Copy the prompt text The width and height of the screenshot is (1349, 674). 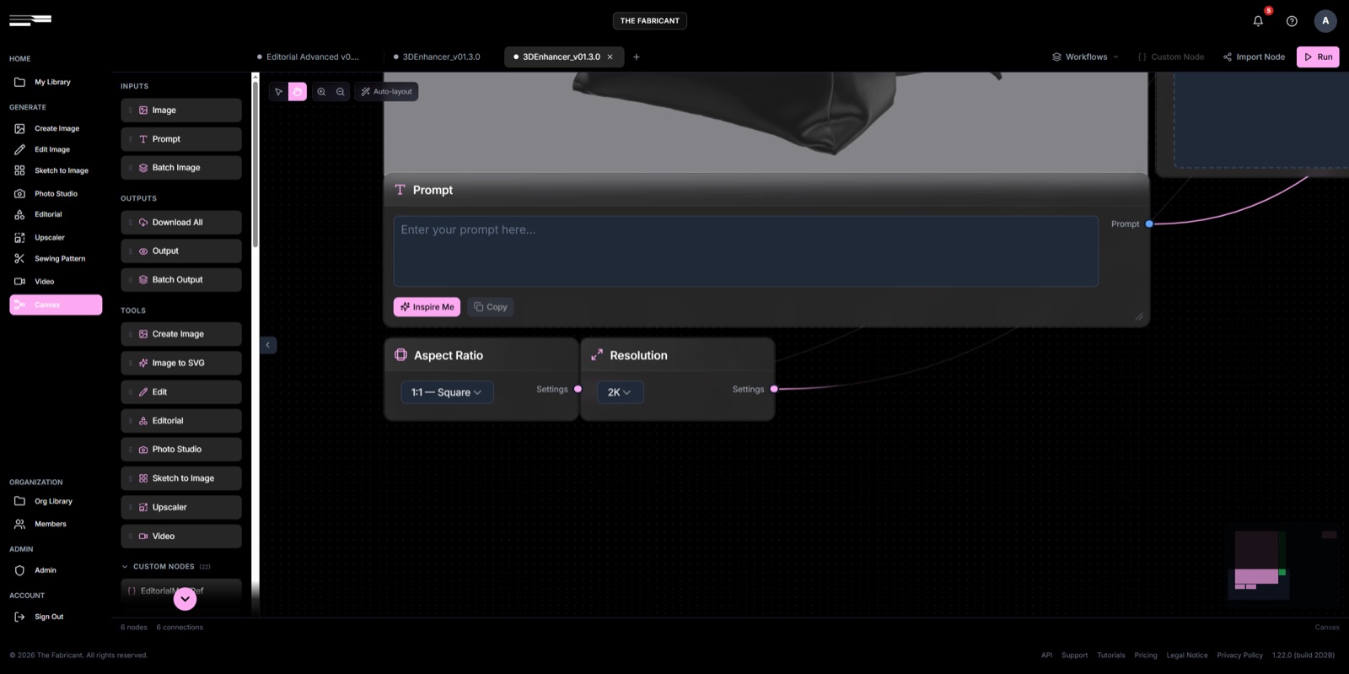coord(491,307)
